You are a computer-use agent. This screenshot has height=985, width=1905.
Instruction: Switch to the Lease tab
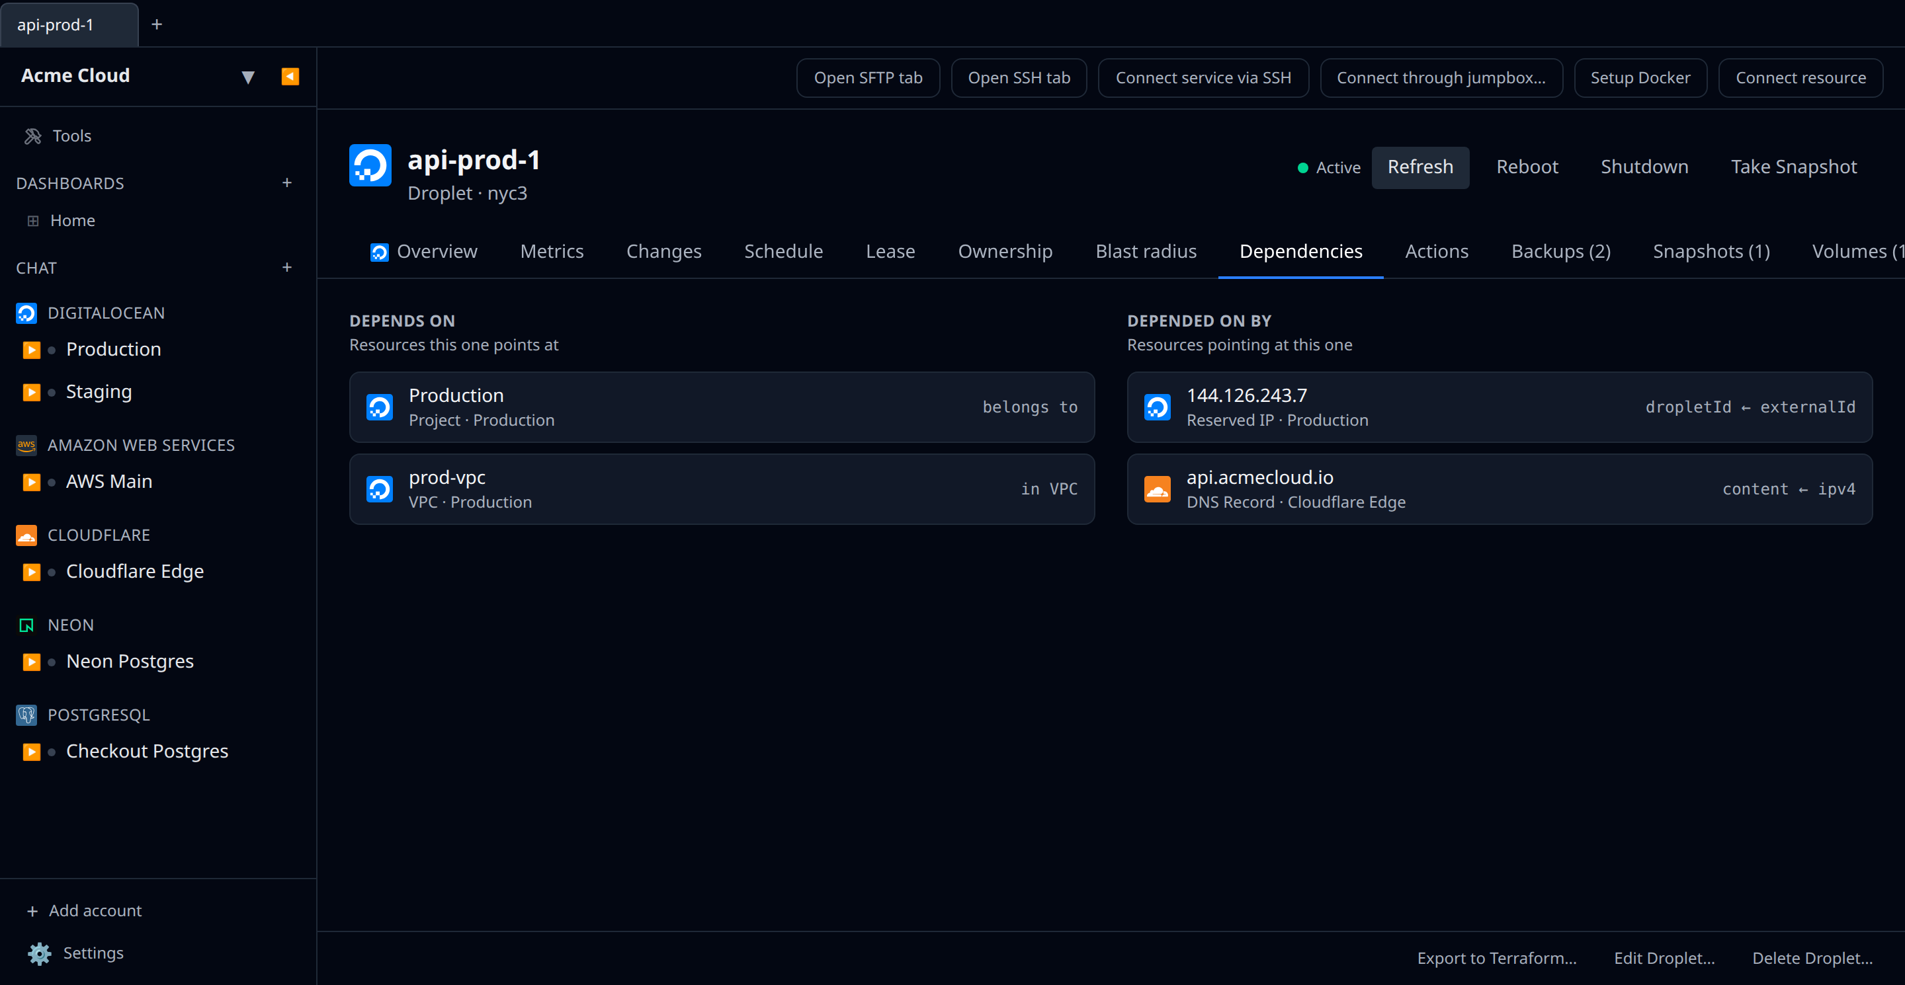[x=890, y=251]
